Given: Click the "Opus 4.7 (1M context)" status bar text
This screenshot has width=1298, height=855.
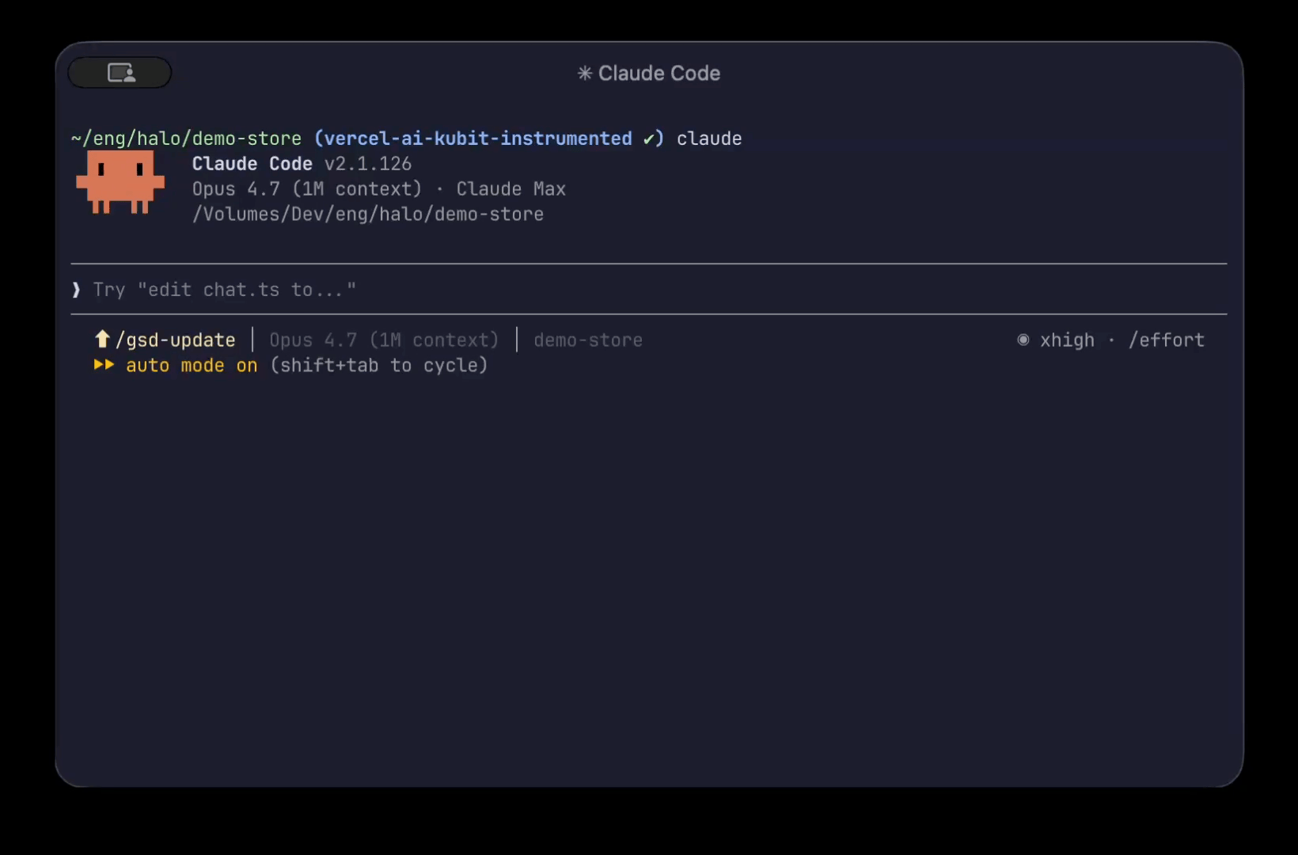Looking at the screenshot, I should pyautogui.click(x=384, y=340).
